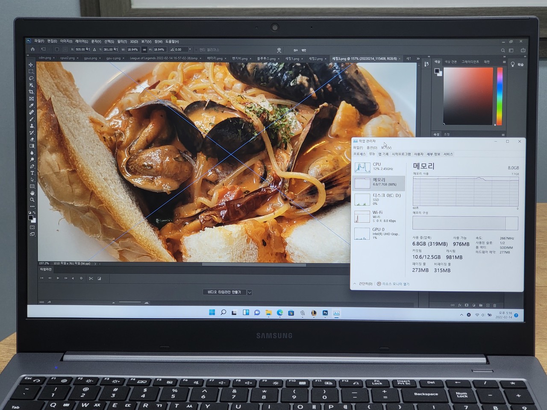Click the rainbow hue slider in Color panel
Screen dimensions: 547x410
coord(500,96)
